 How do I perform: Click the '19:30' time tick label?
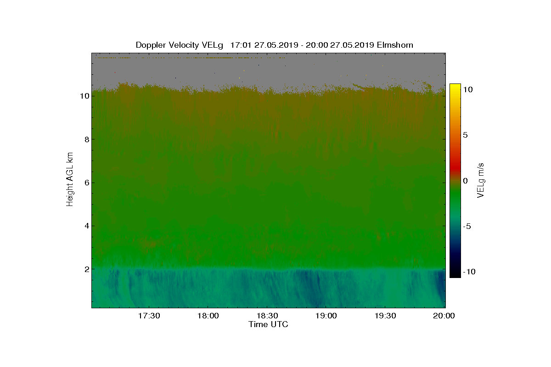(385, 316)
